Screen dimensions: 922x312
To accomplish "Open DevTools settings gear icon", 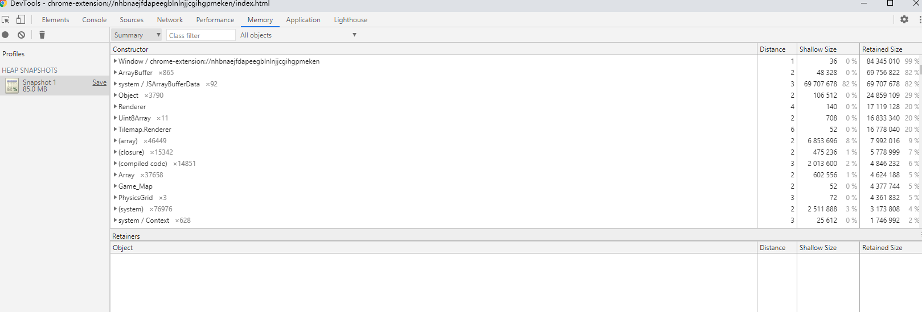I will click(904, 19).
